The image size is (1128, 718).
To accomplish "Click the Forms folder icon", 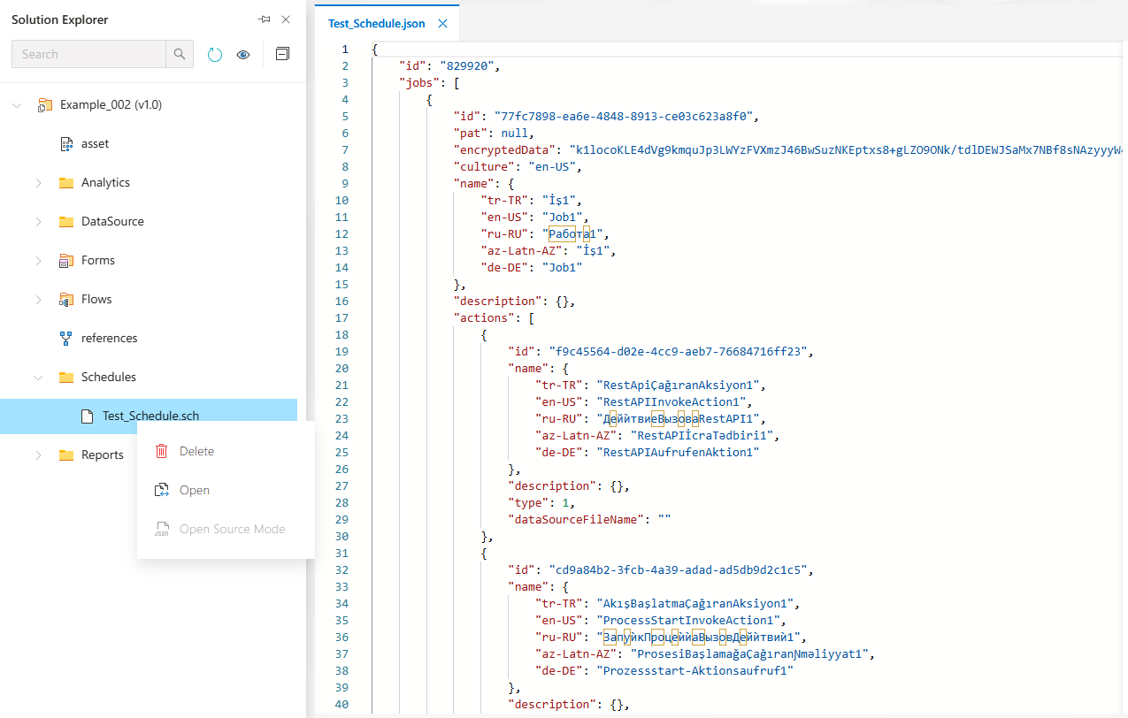I will (66, 261).
